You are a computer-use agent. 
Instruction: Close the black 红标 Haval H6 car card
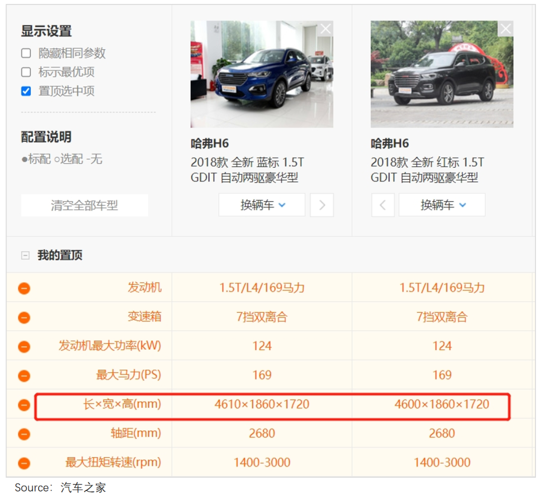[506, 29]
